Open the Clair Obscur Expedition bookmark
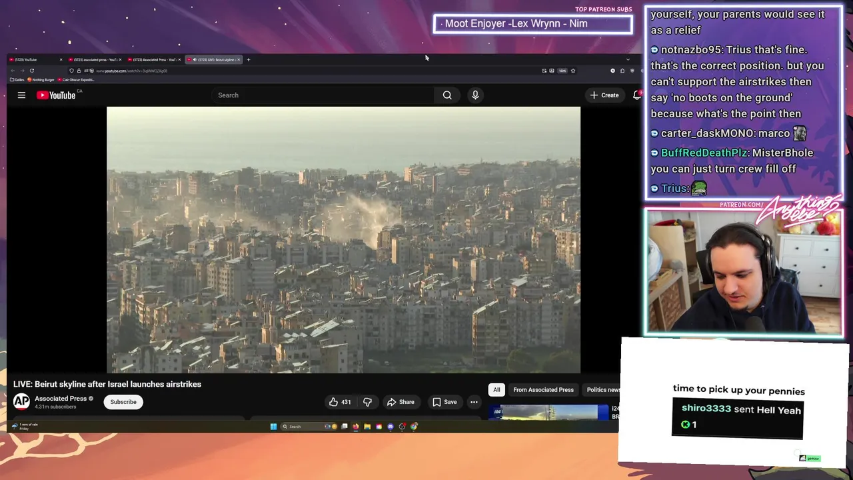The width and height of the screenshot is (853, 480). click(x=76, y=80)
